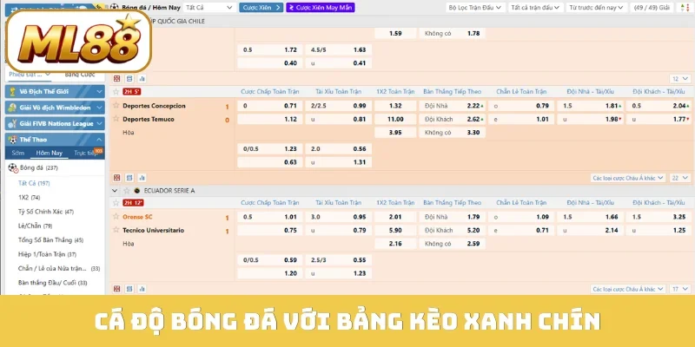Screen dimensions: 695x347
Task: Open list icon below Deportes Temuco match
Action: (129, 178)
